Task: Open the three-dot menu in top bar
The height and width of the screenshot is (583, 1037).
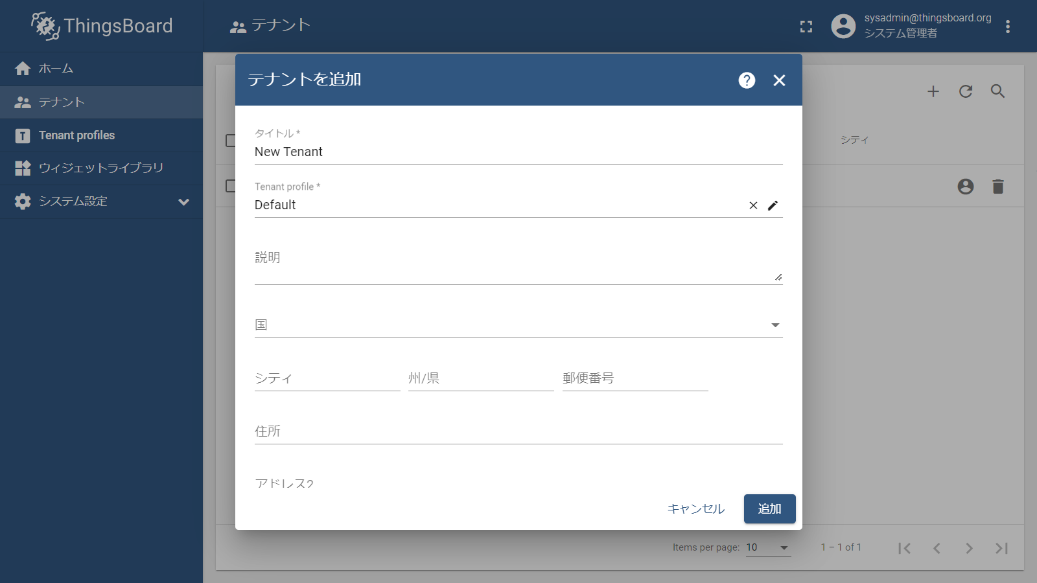Action: [1007, 27]
